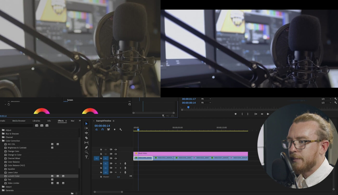
Task: Click the left Lumetri color wheel
Action: (x=42, y=111)
